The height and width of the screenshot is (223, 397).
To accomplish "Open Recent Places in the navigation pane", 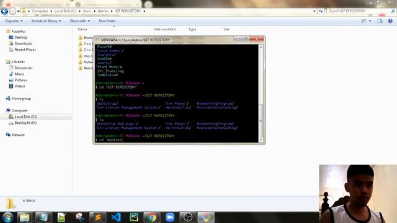I will pos(25,50).
